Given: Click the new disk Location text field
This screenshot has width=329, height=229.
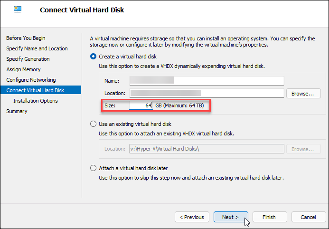Looking at the screenshot, I should point(206,93).
